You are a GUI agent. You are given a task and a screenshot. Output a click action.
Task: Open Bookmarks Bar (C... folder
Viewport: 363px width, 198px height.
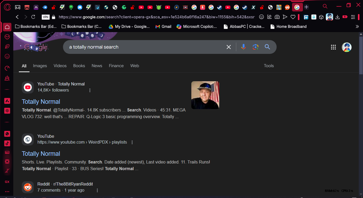pyautogui.click(x=82, y=27)
